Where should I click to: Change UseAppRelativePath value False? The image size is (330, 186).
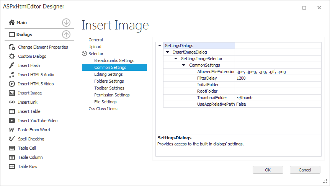pyautogui.click(x=278, y=104)
